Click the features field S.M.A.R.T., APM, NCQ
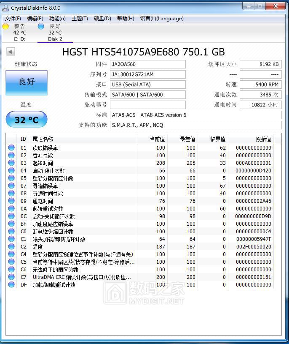 click(196, 125)
